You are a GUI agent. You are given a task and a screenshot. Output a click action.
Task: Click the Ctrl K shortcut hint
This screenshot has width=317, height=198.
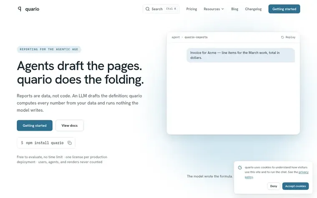pyautogui.click(x=171, y=9)
